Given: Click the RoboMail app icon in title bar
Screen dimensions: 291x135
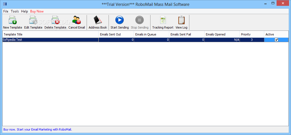Looking at the screenshot, I should point(5,4).
